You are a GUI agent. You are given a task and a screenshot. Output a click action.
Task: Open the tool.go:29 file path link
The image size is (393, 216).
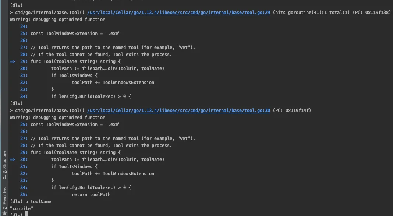coord(178,12)
